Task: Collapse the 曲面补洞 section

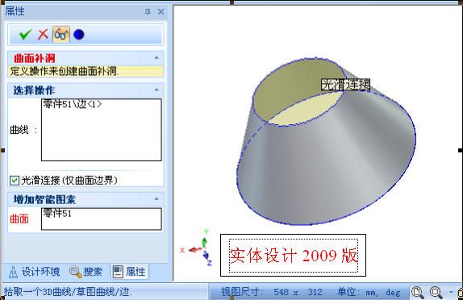Action: pos(156,58)
